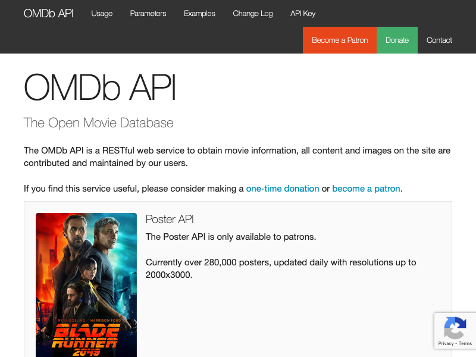Click the Blade Runner 2049 poster image
Image resolution: width=476 pixels, height=357 pixels.
coord(86,285)
